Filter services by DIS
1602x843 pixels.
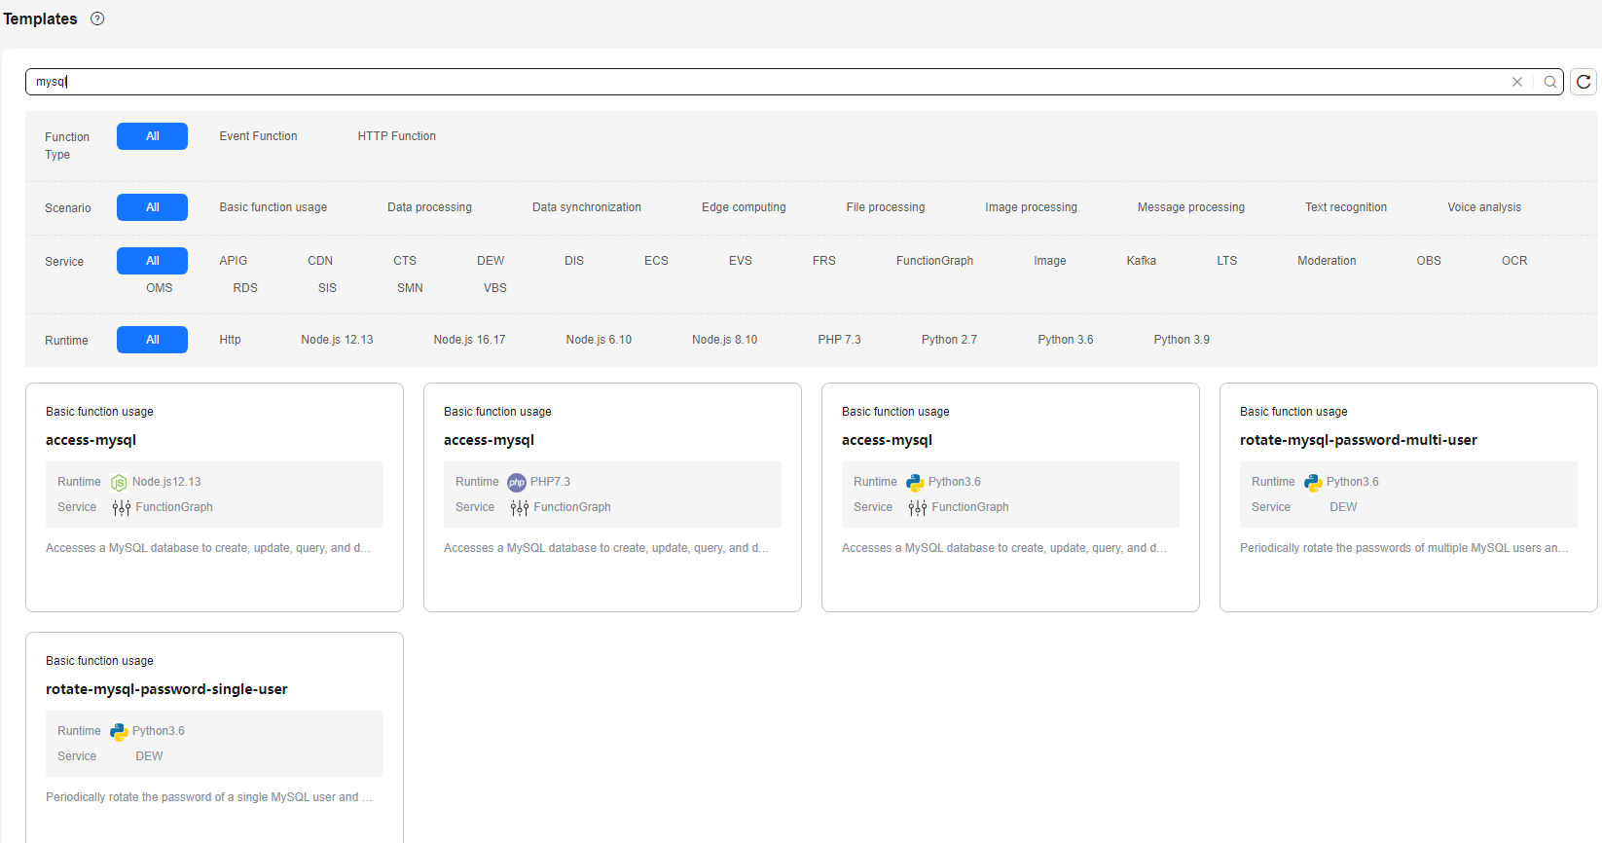(x=574, y=261)
